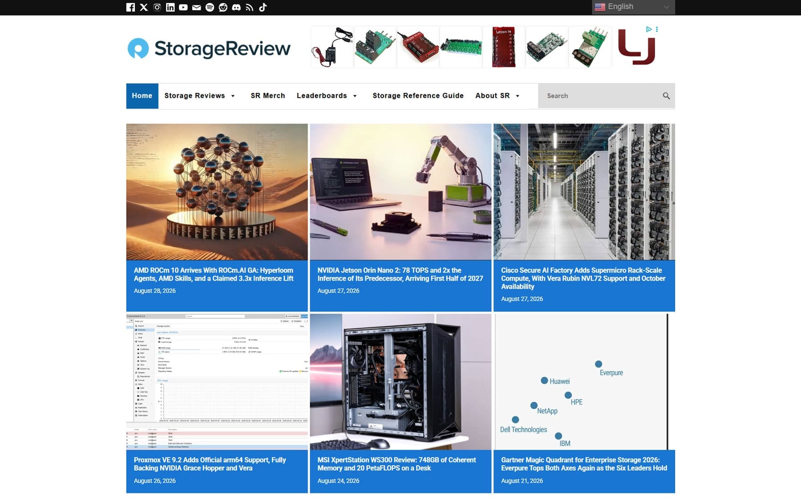
Task: Click the Proxmox dashboard screenshot thumbnail
Action: 217,382
